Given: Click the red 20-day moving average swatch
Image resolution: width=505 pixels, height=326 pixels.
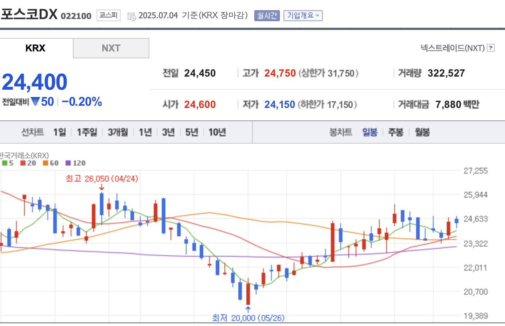Looking at the screenshot, I should (x=23, y=163).
